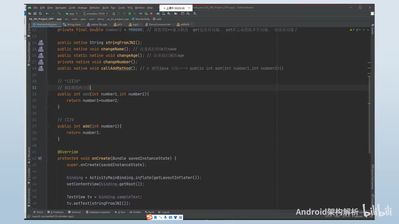Click the C++ gutter icon for changeNumber
This screenshot has height=224, width=399.
[41, 62]
